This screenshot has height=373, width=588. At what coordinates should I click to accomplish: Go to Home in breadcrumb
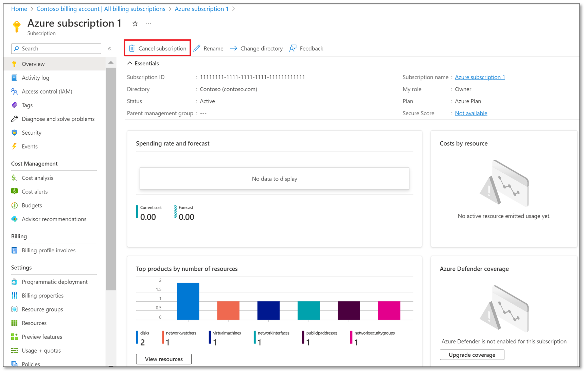point(19,9)
